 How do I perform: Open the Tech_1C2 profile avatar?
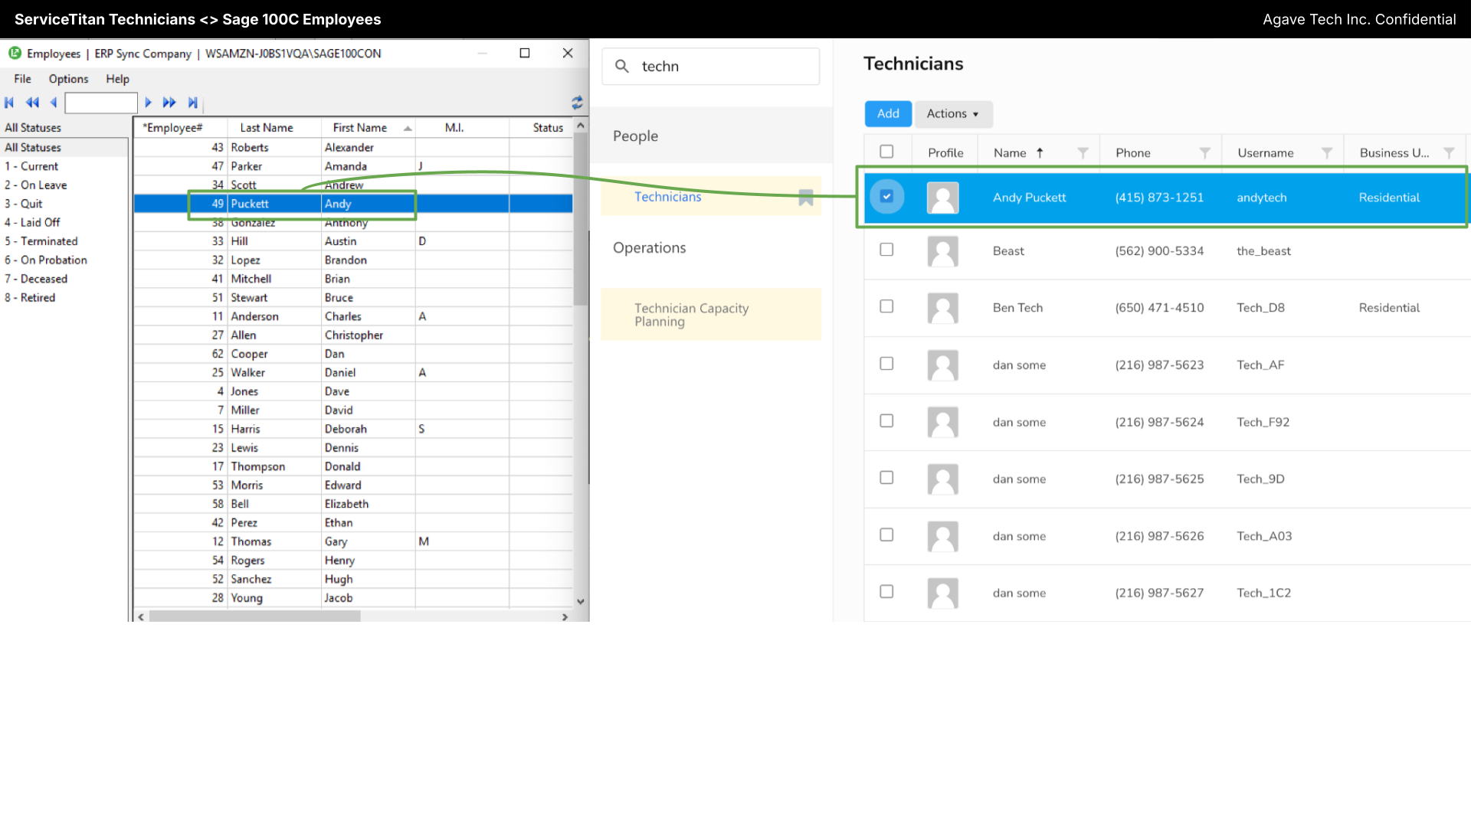coord(943,593)
